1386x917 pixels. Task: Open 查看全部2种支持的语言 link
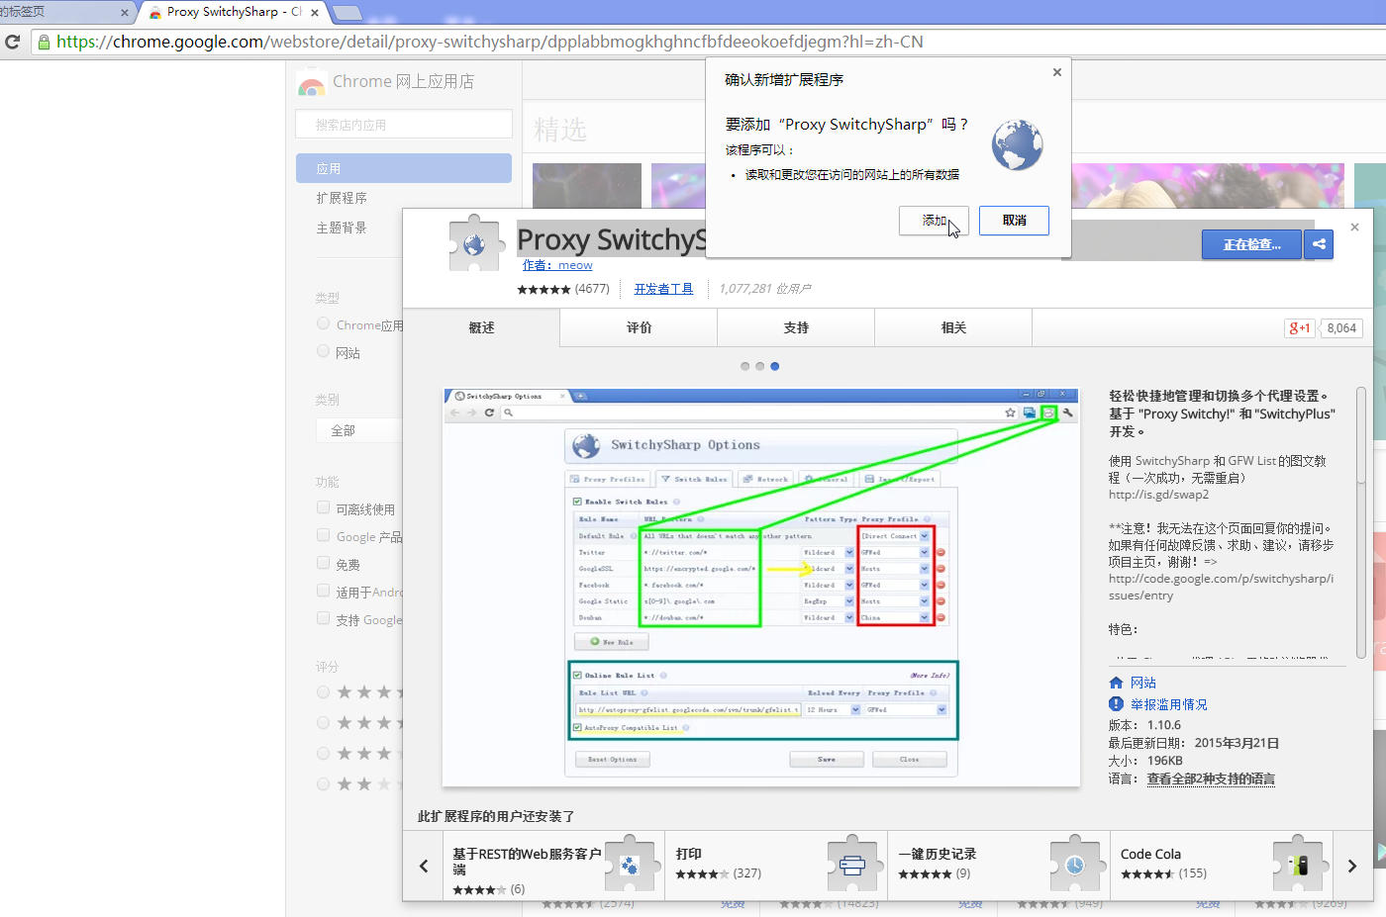click(1211, 779)
